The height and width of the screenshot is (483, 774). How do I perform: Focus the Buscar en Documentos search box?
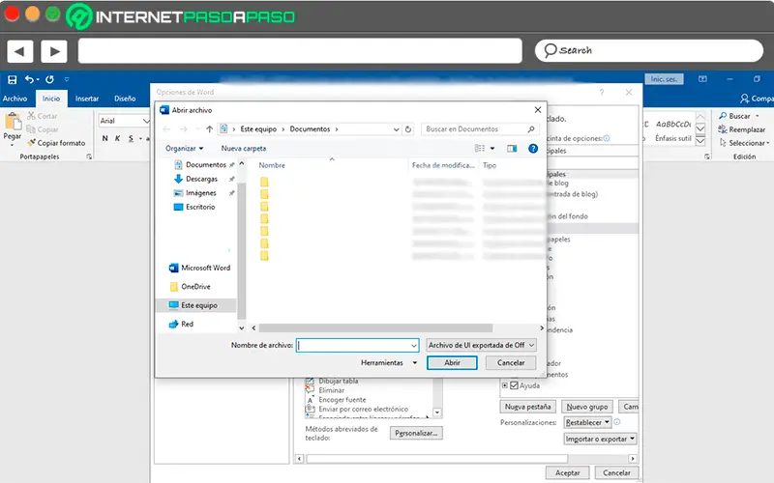[x=480, y=129]
